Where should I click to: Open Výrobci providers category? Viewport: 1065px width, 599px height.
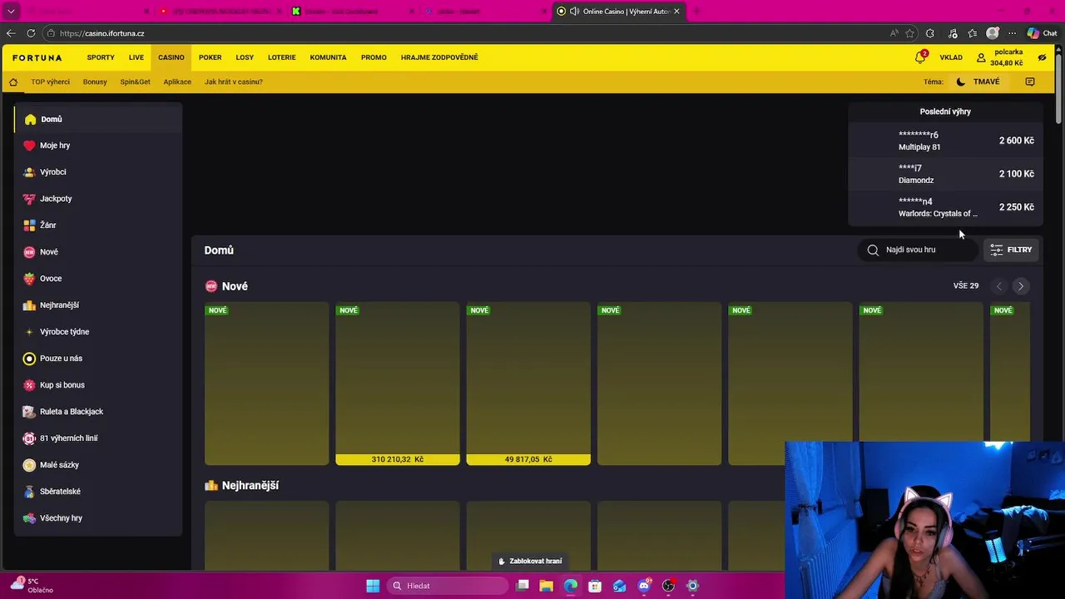(x=98, y=172)
